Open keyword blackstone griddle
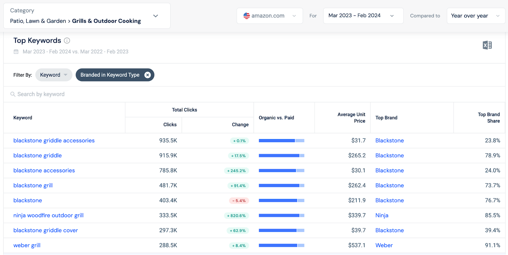This screenshot has height=255, width=508. tap(37, 156)
